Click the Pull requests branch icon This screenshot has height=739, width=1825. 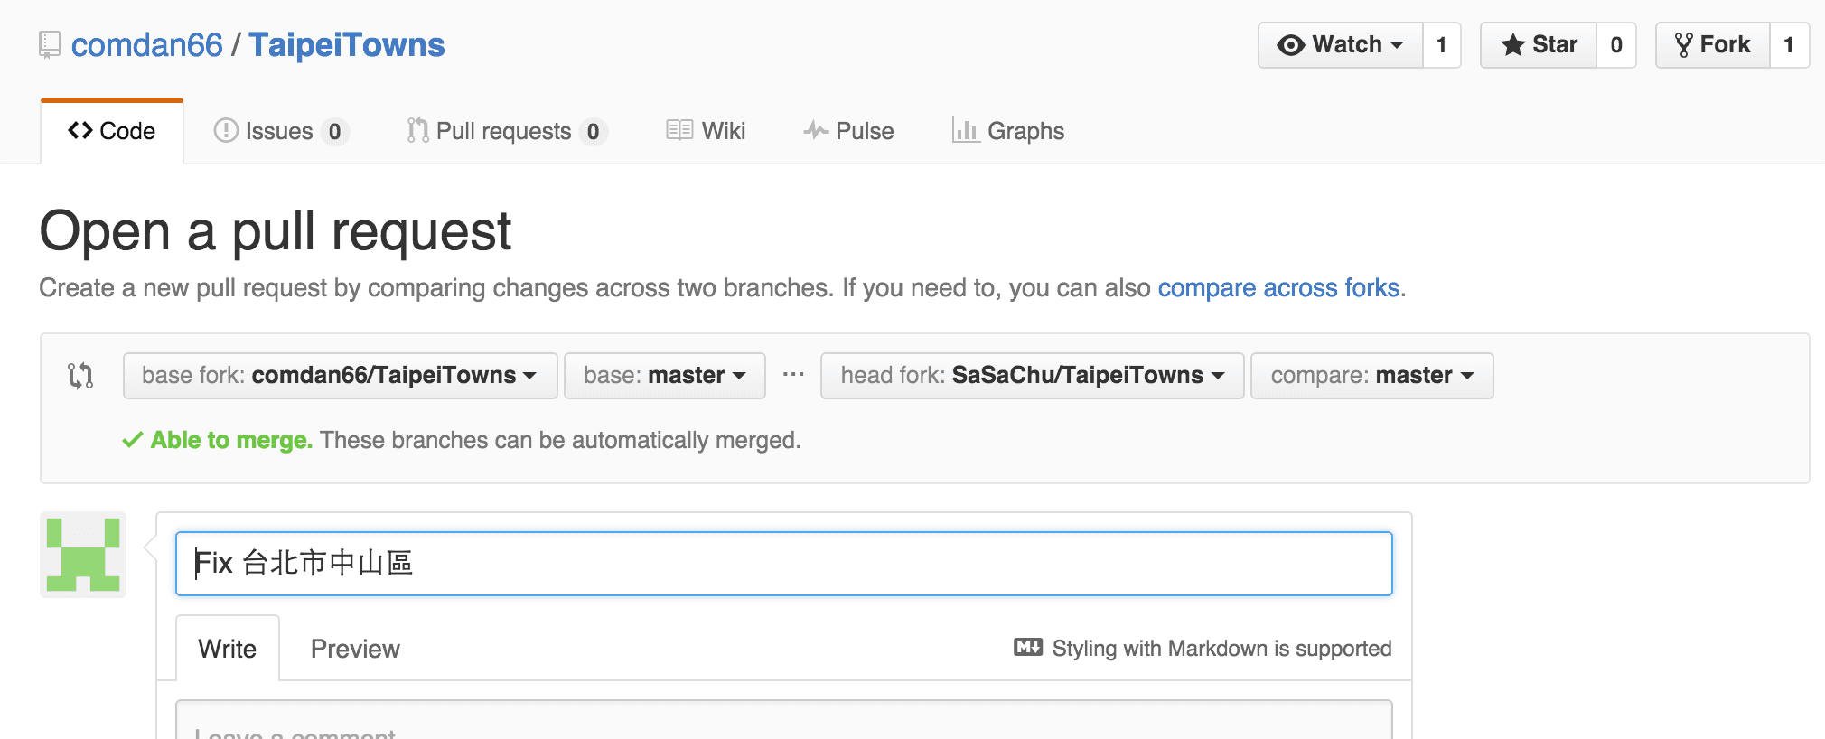(417, 131)
